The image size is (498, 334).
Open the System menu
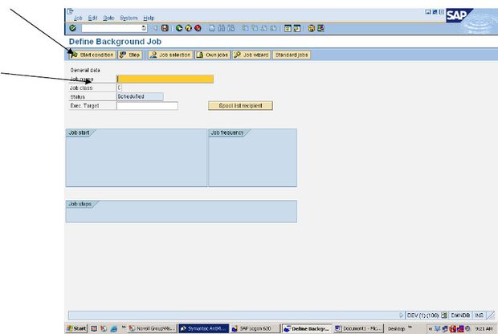tap(129, 18)
